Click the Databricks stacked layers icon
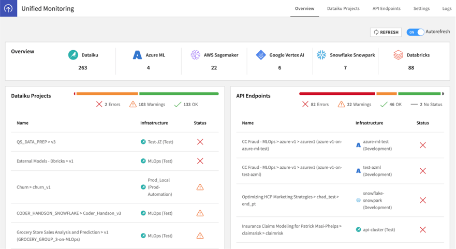Viewport: 456px width, 249px height. (x=399, y=55)
